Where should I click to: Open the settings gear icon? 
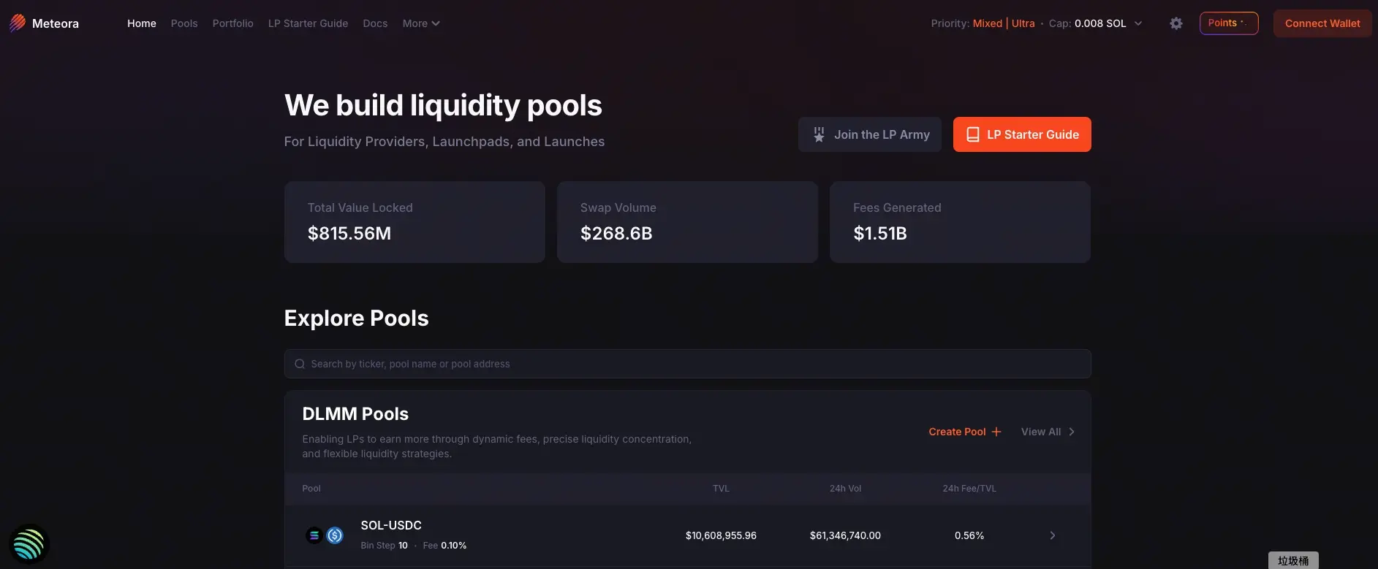[1176, 23]
